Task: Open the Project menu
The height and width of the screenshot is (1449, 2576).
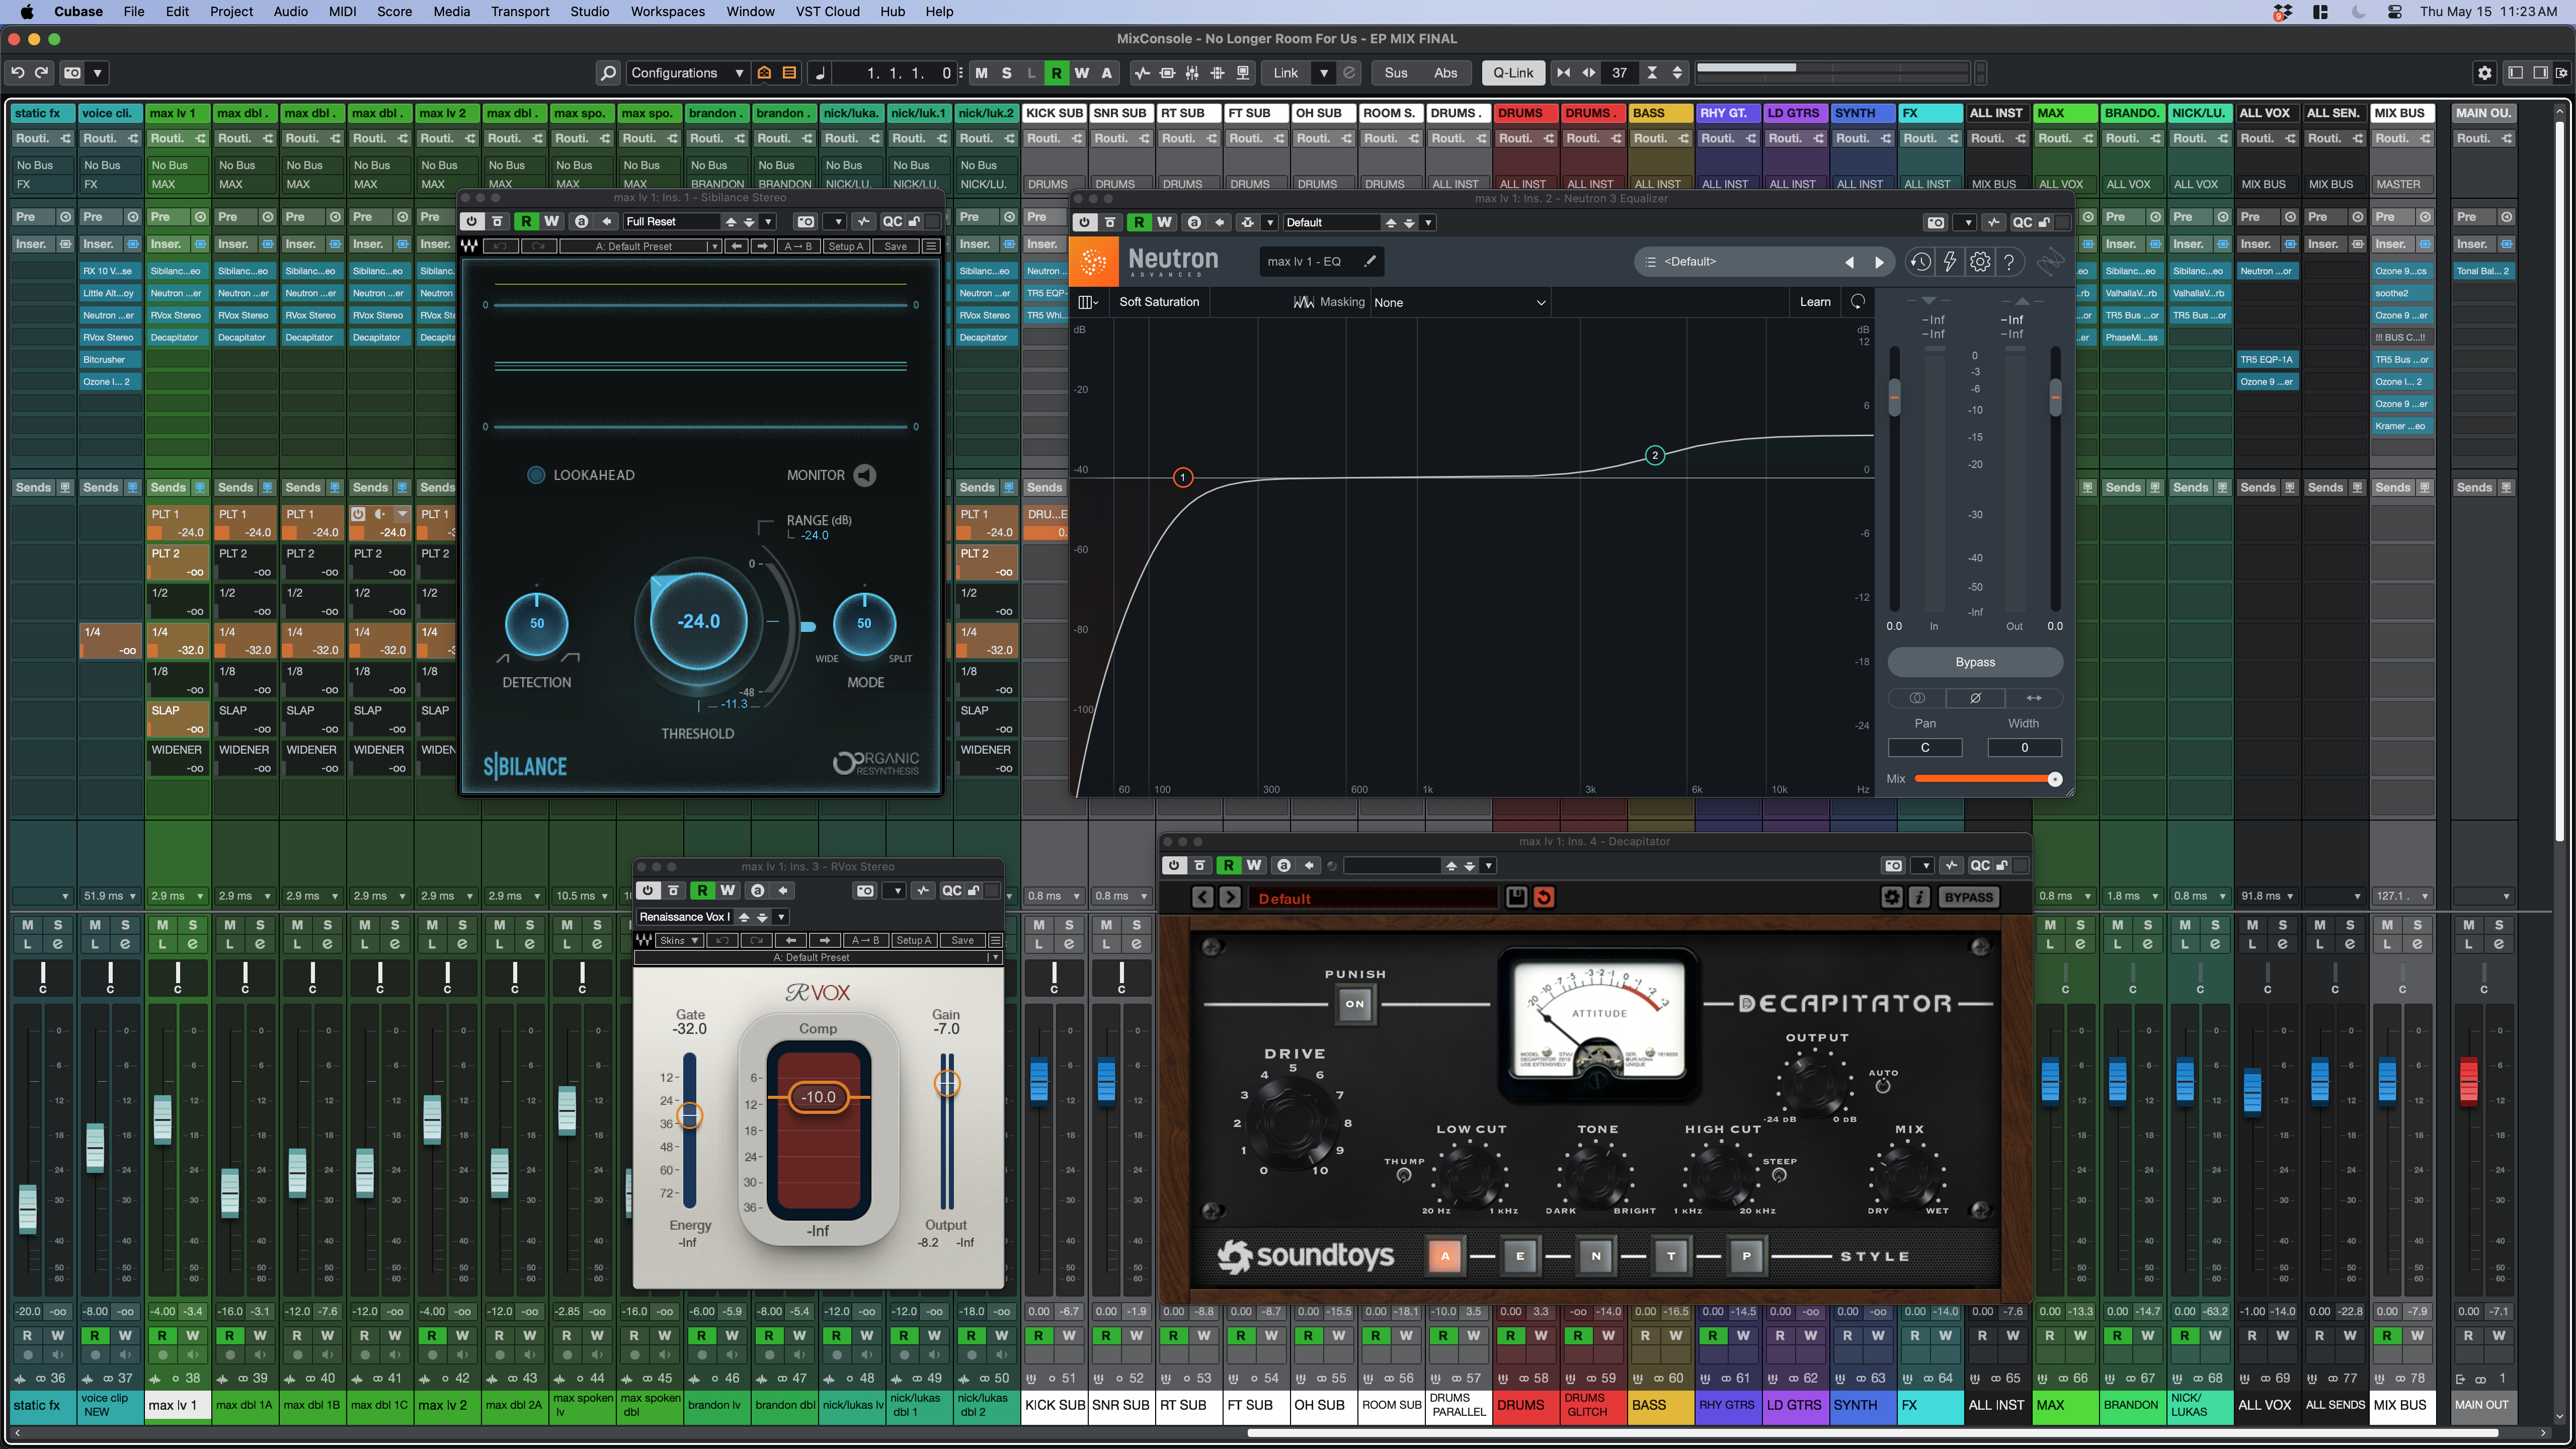Action: coord(231,11)
